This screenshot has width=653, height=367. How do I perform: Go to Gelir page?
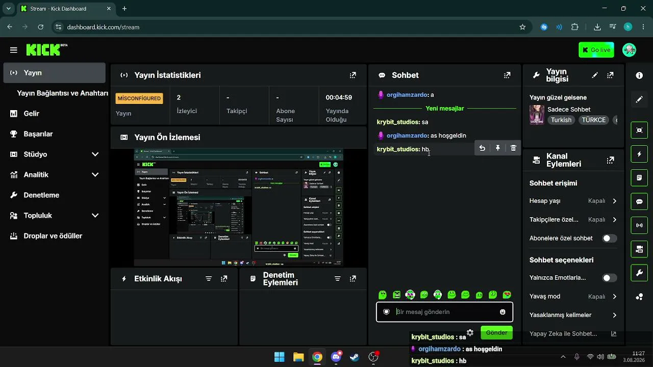[55, 114]
